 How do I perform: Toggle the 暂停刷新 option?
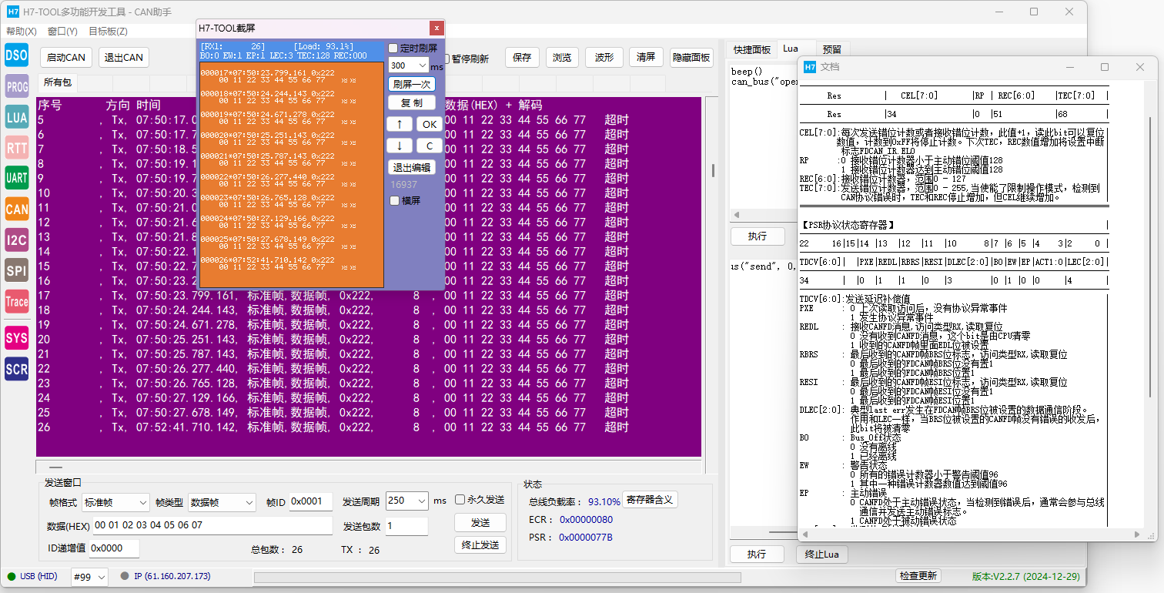(469, 59)
